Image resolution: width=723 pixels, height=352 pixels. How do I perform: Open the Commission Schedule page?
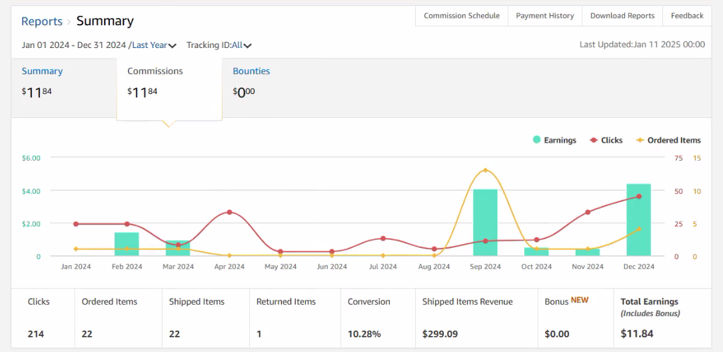462,16
